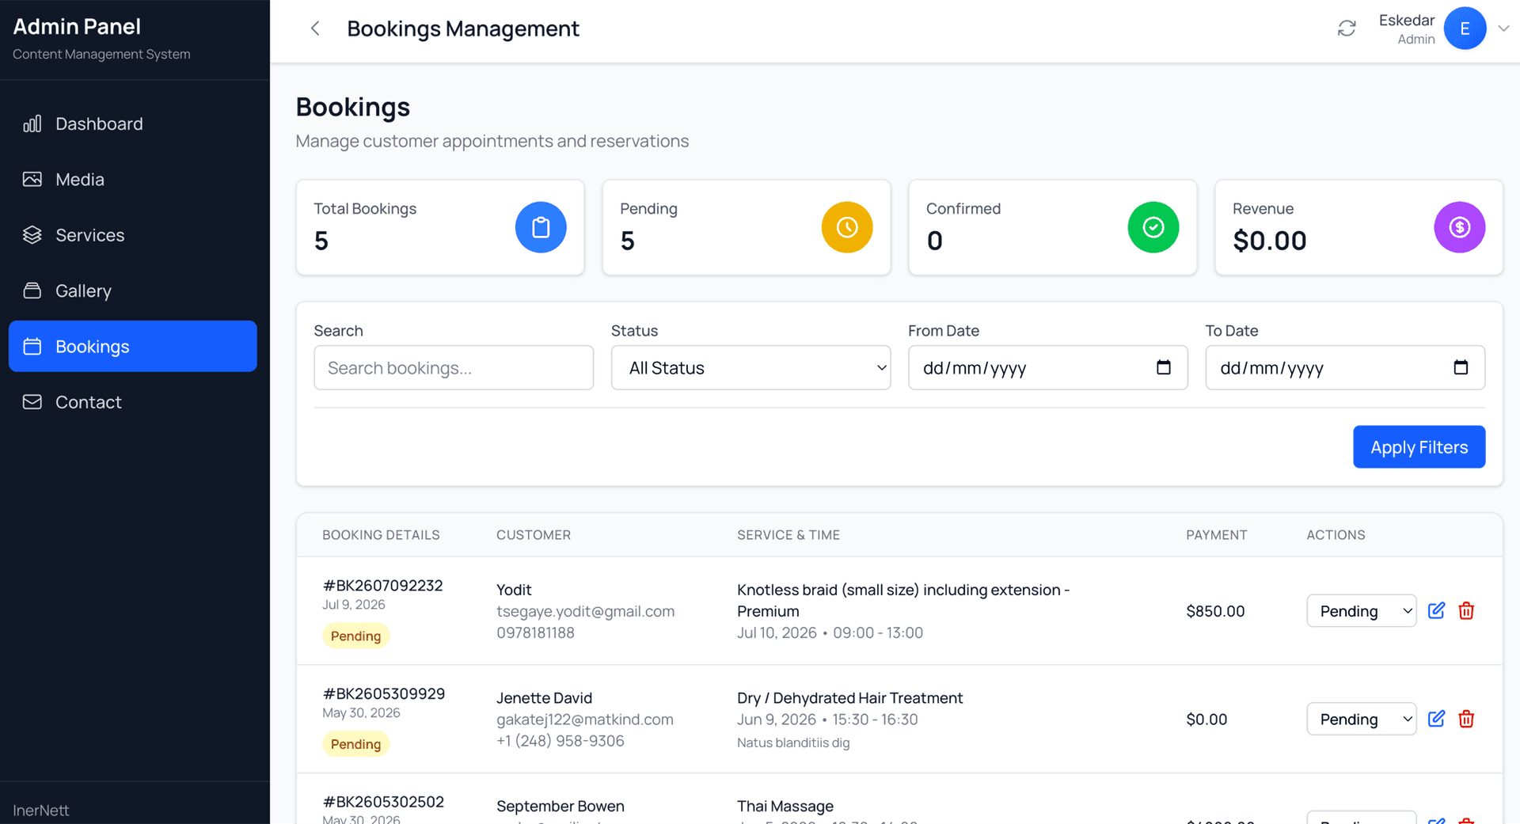Click the Contact envelope icon in sidebar
This screenshot has width=1520, height=824.
(32, 402)
